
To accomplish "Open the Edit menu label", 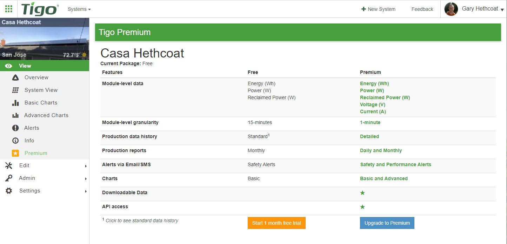I will click(24, 165).
